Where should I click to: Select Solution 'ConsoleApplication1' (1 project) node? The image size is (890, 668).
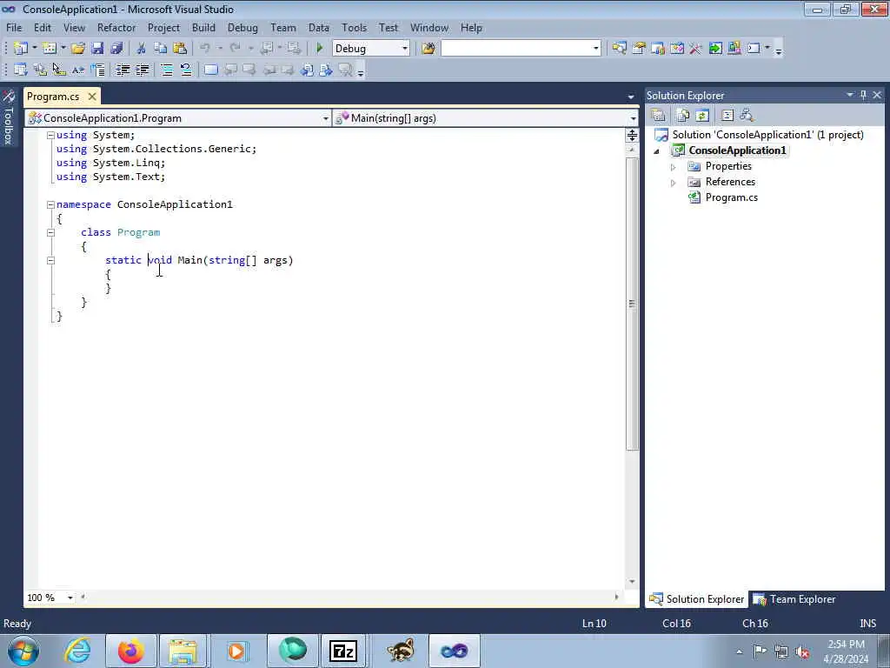point(767,135)
